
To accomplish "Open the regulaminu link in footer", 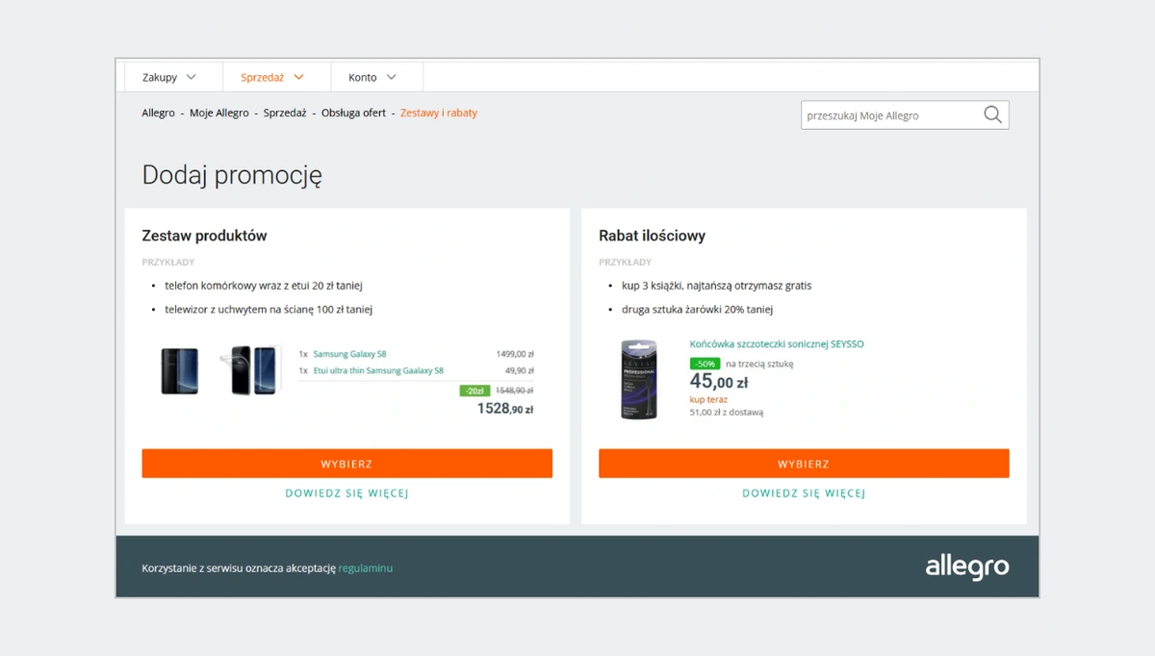I will (x=366, y=568).
